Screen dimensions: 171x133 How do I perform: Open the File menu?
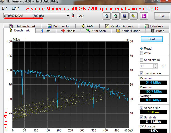coord(5,8)
